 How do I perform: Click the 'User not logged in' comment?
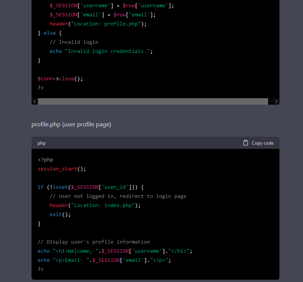(x=118, y=196)
